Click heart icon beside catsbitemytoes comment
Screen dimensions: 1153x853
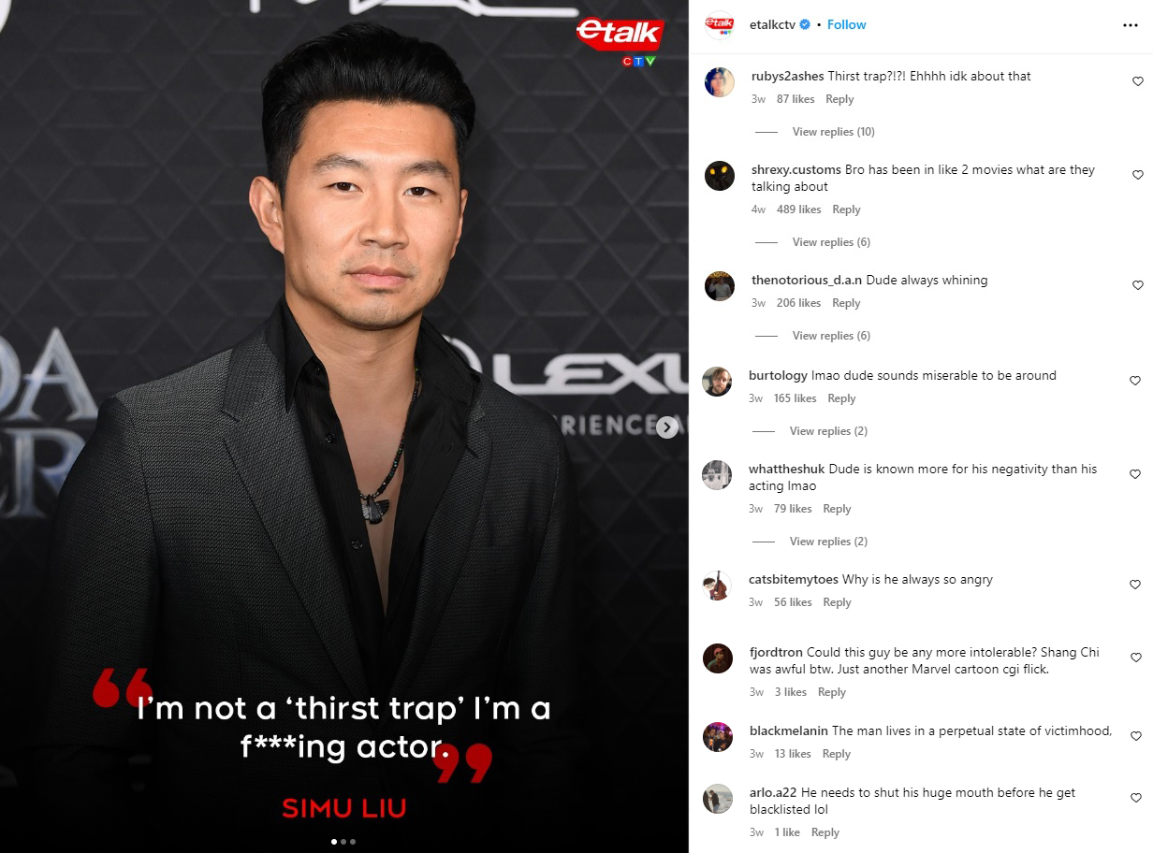[1134, 585]
